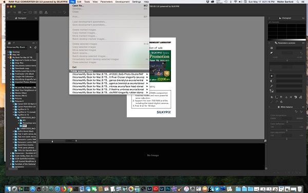The height and width of the screenshot is (193, 308).
Task: Open Google Chrome from the Dock
Action: click(x=70, y=189)
